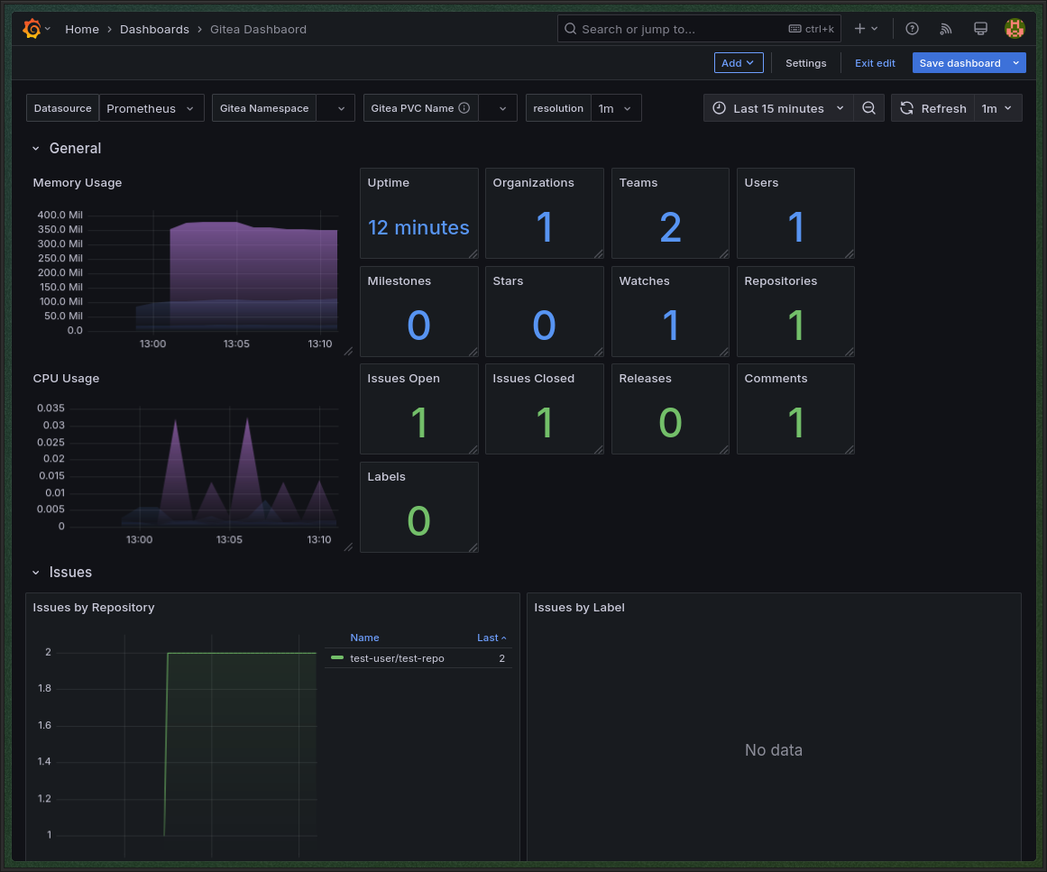This screenshot has width=1047, height=872.
Task: Toggle test-user/test-repo series in legend
Action: (x=397, y=658)
